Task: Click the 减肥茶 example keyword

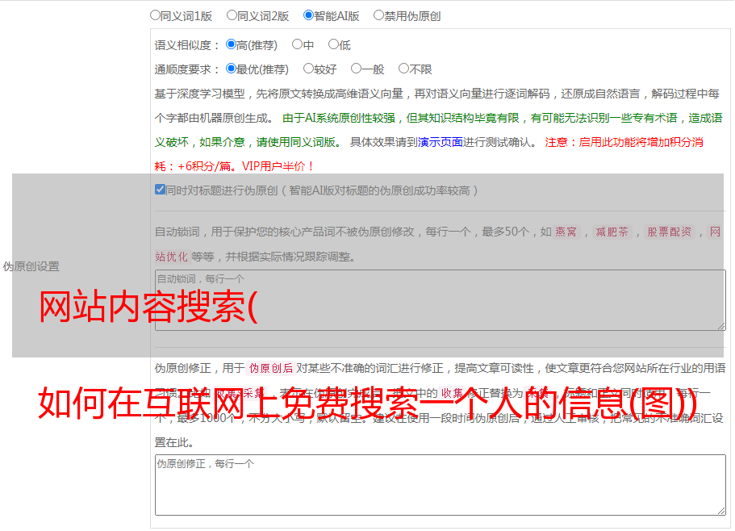Action: pos(612,232)
